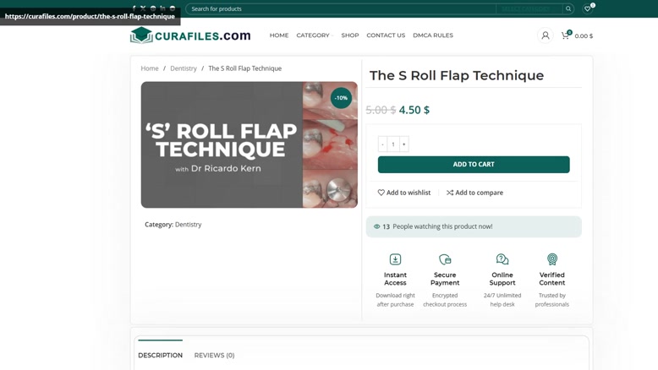Click the crossed-out price 5.00 $
The height and width of the screenshot is (370, 658).
(x=381, y=110)
